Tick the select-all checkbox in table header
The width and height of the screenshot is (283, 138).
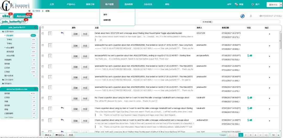[x=43, y=27]
